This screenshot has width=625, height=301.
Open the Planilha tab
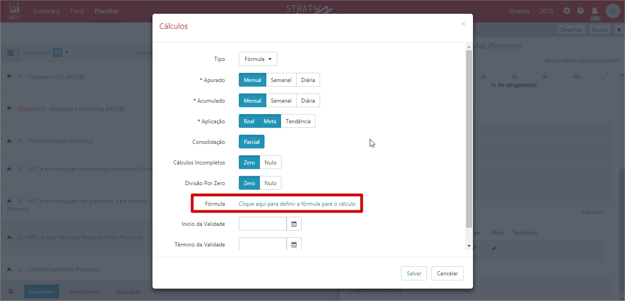pyautogui.click(x=106, y=11)
